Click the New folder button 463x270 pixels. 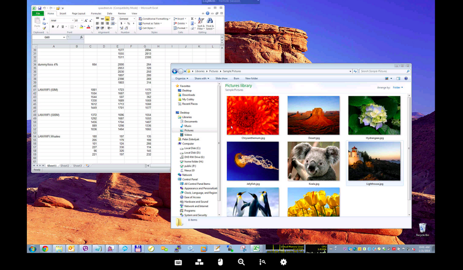251,79
